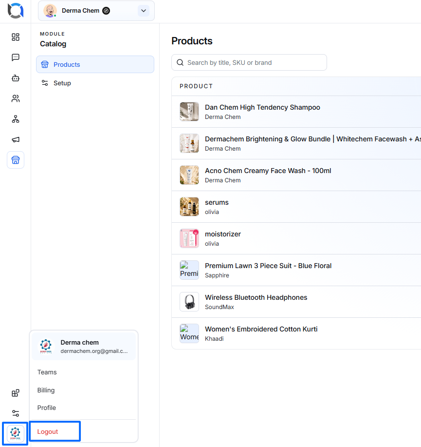Open the moistorizer product title

tap(223, 234)
